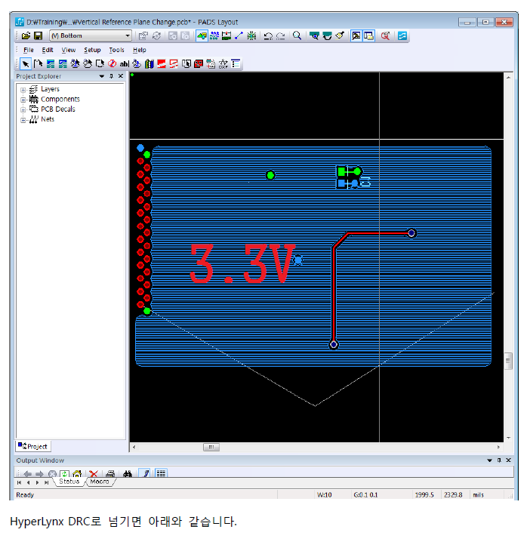
Task: Click the Open file icon
Action: 26,35
